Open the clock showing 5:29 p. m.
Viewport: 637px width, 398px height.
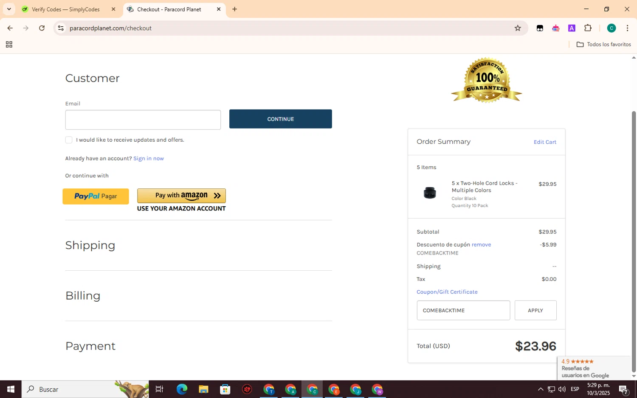(x=598, y=389)
